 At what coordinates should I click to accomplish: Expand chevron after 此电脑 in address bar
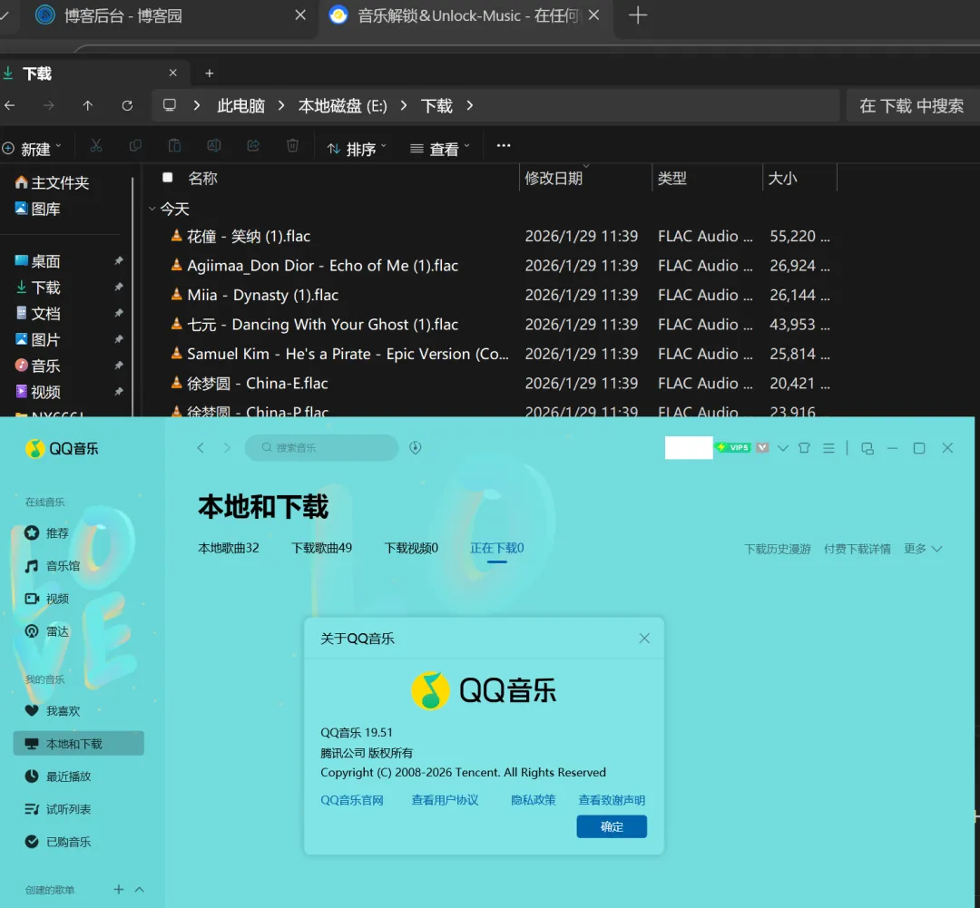point(281,105)
